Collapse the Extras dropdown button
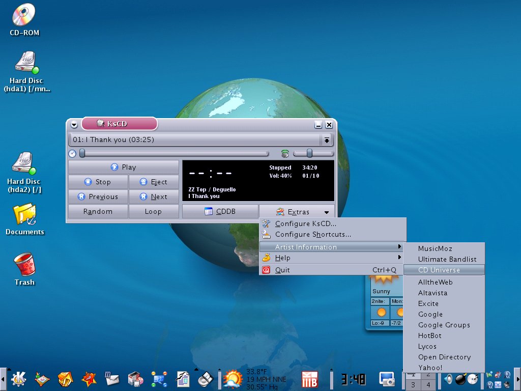The width and height of the screenshot is (521, 391). [x=297, y=212]
